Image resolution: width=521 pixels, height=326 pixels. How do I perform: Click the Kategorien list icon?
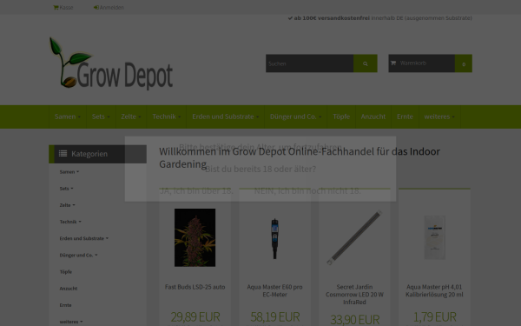click(63, 154)
